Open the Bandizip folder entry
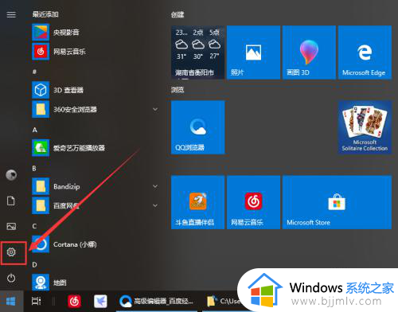The image size is (398, 312). (x=96, y=186)
